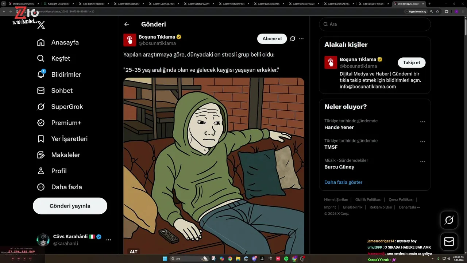Open Bildirimler notifications
The height and width of the screenshot is (263, 467).
pos(59,75)
